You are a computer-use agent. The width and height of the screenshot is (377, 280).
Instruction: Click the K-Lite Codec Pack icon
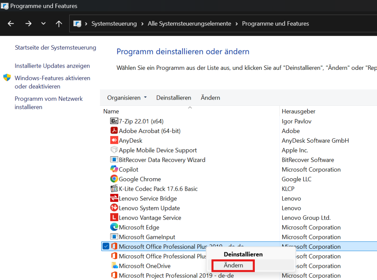pos(114,189)
